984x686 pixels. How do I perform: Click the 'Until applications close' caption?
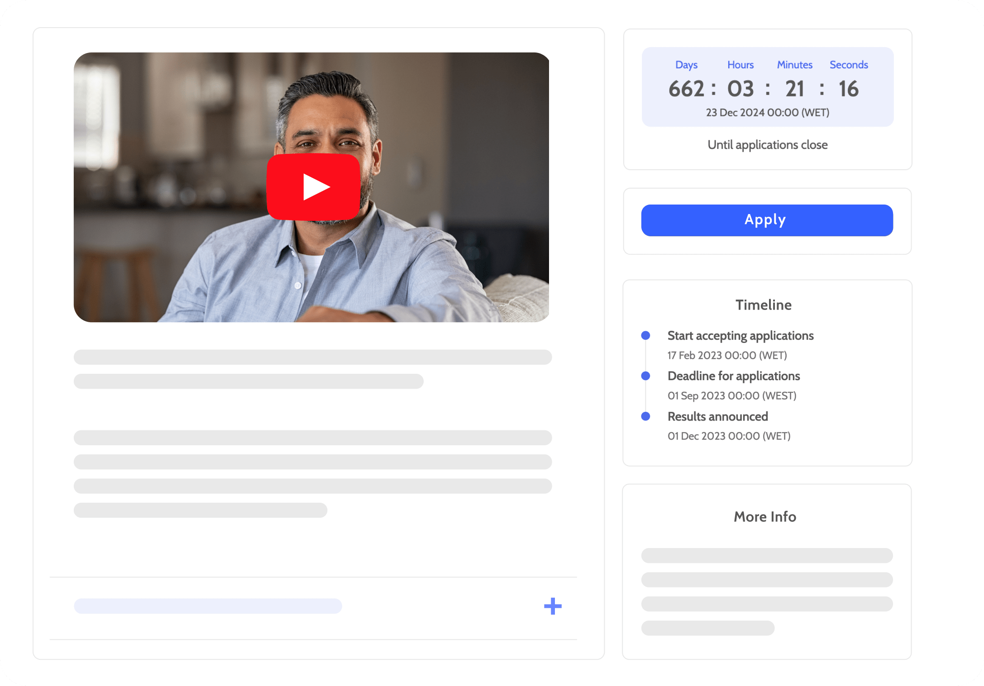(x=768, y=145)
